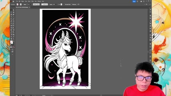Screen dimensions: 171x96
Task: Open the Effect menu
Action: (x=33, y=1)
